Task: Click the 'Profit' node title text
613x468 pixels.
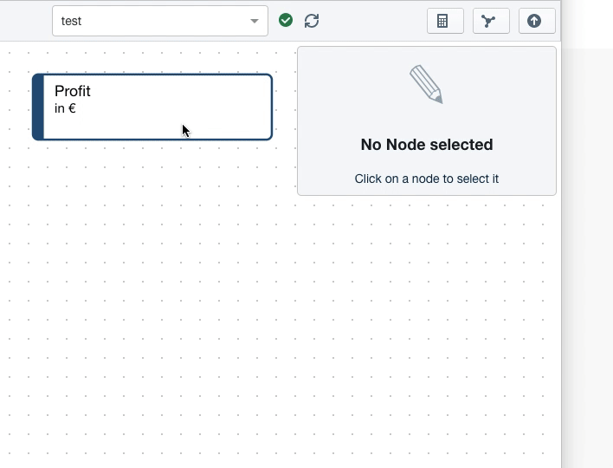Action: click(73, 91)
